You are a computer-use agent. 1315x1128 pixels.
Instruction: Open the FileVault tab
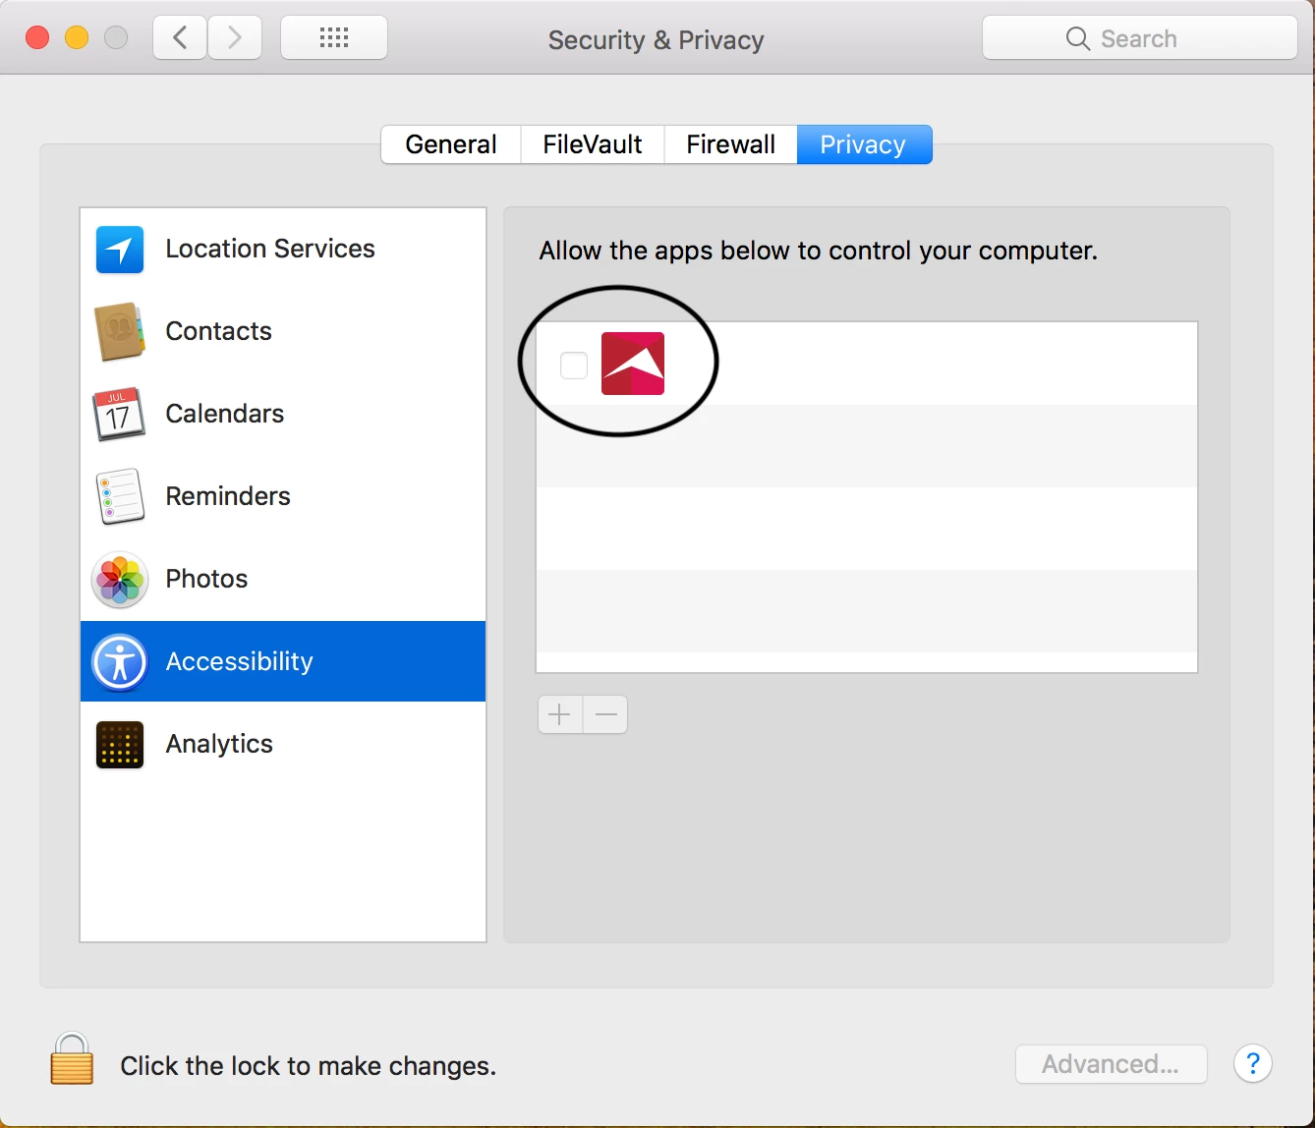tap(593, 144)
